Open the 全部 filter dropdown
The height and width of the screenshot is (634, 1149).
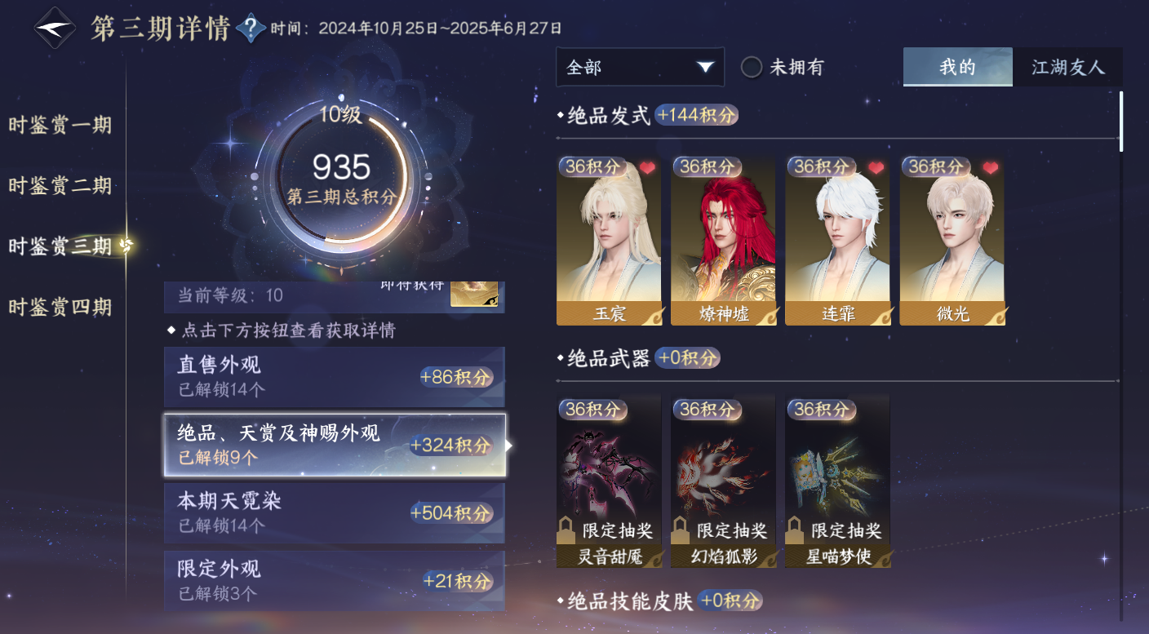[640, 67]
